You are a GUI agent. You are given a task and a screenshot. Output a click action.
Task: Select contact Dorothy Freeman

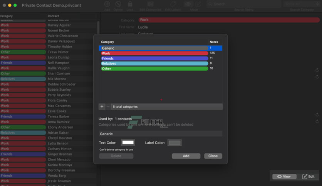(61, 170)
